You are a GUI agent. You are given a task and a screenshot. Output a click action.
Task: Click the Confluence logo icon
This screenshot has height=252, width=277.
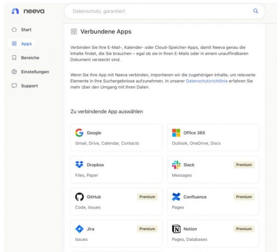(x=176, y=197)
